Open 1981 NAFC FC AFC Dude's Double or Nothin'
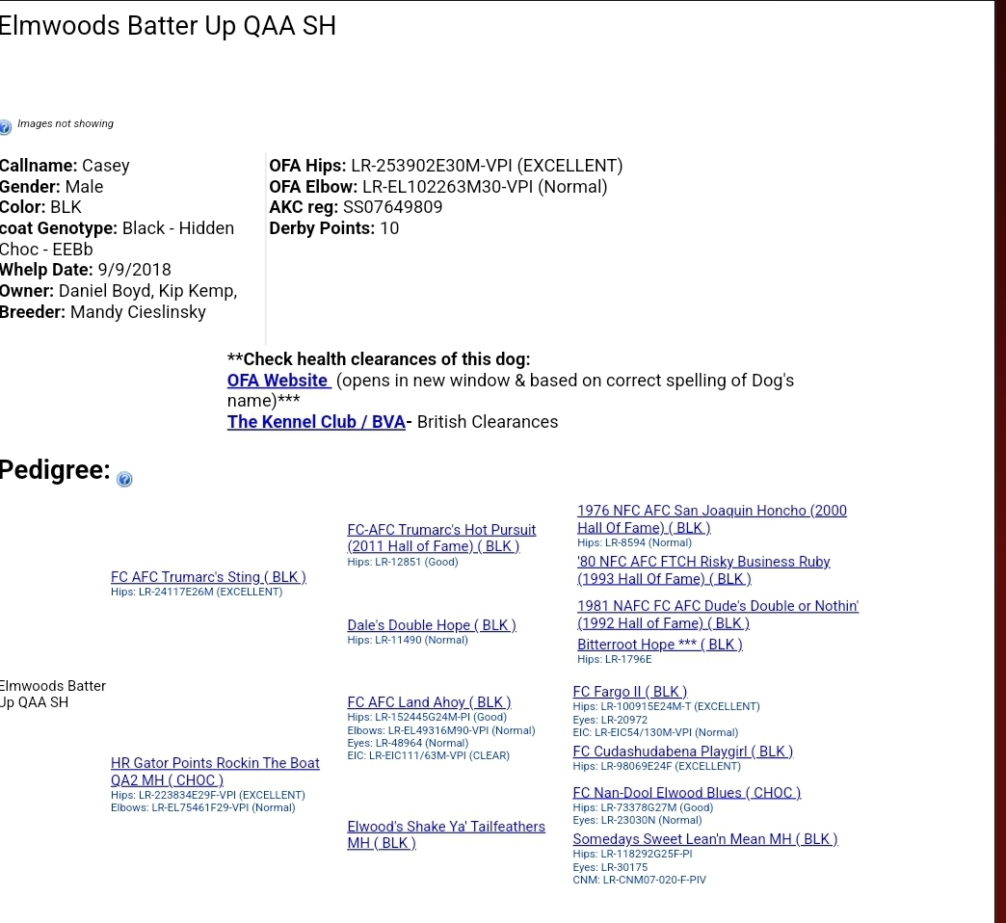 point(717,606)
